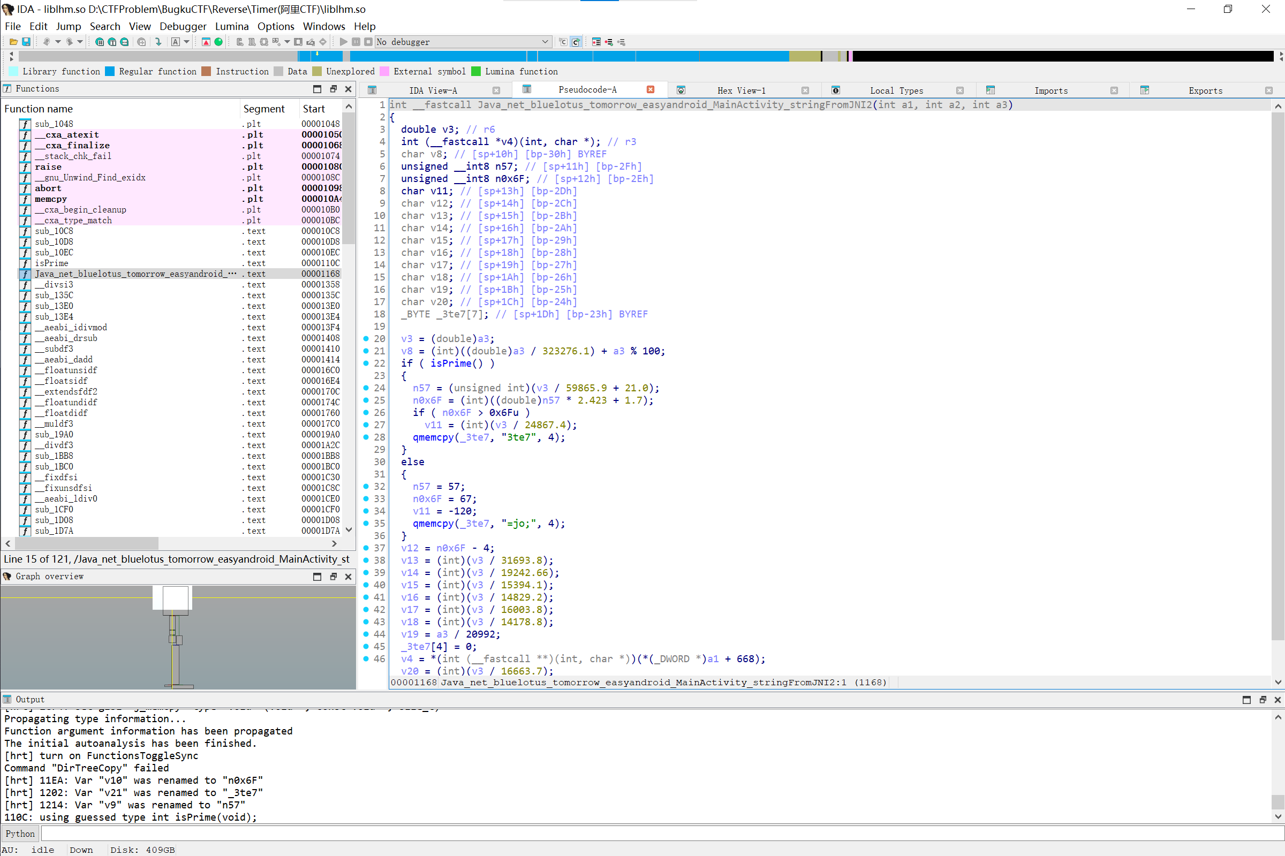Click the Python command input field

click(x=655, y=834)
